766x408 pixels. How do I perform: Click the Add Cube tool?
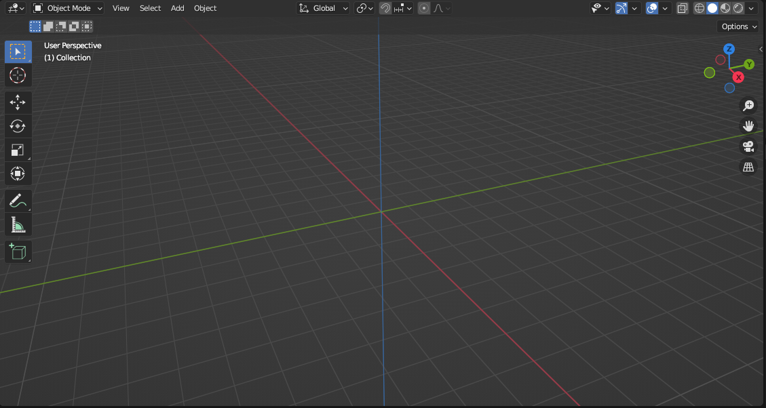coord(18,252)
